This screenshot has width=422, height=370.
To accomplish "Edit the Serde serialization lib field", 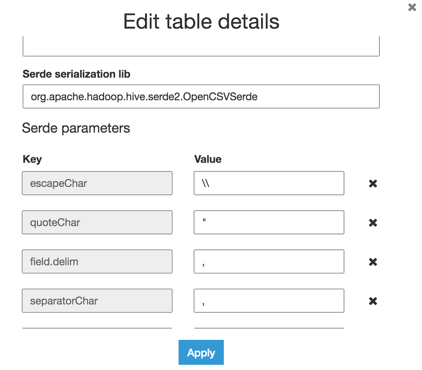I will coord(201,97).
